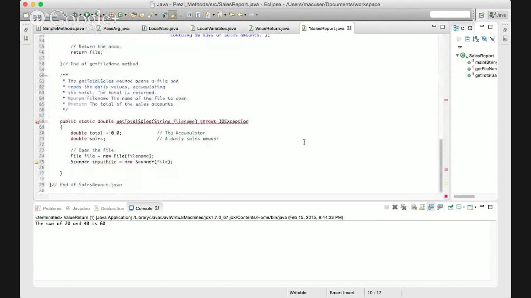
Task: Click Package Explorer minimized side icon
Action: [x=26, y=38]
